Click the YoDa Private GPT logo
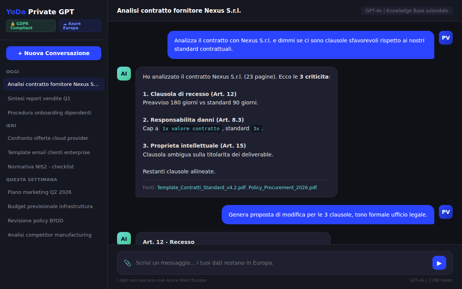This screenshot has width=462, height=289. point(40,12)
